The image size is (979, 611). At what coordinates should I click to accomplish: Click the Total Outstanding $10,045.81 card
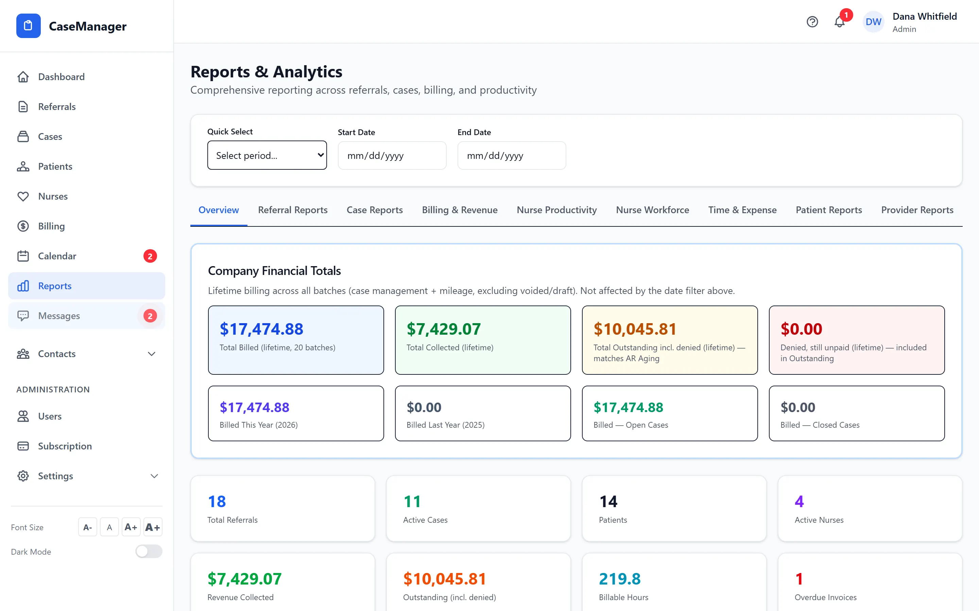click(670, 340)
